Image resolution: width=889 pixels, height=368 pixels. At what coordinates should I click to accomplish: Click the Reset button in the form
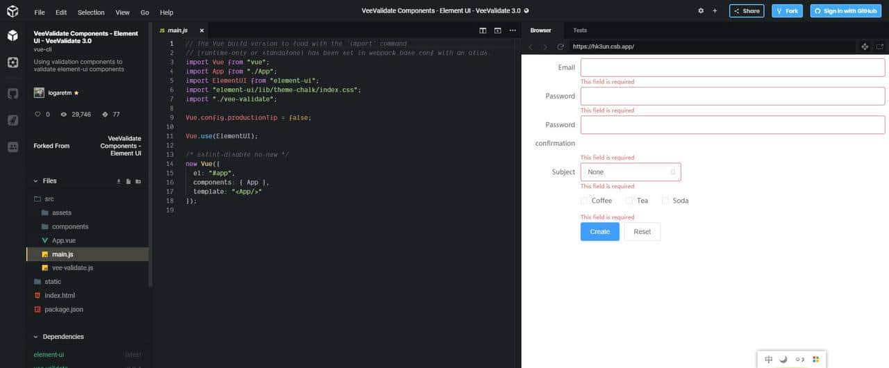pyautogui.click(x=642, y=232)
